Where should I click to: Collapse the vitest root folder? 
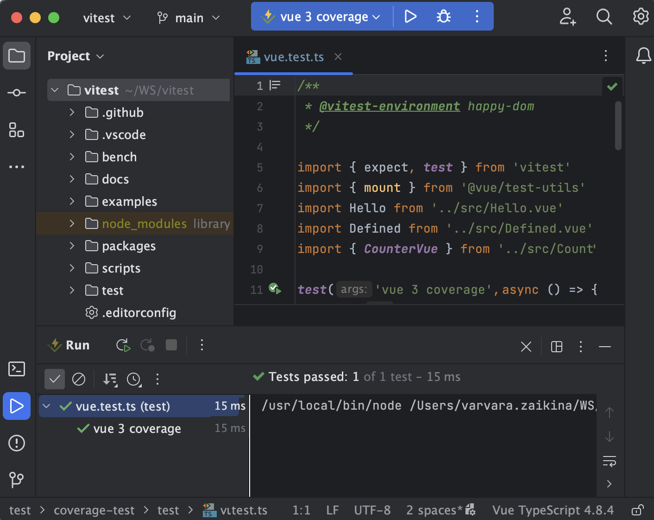(55, 90)
